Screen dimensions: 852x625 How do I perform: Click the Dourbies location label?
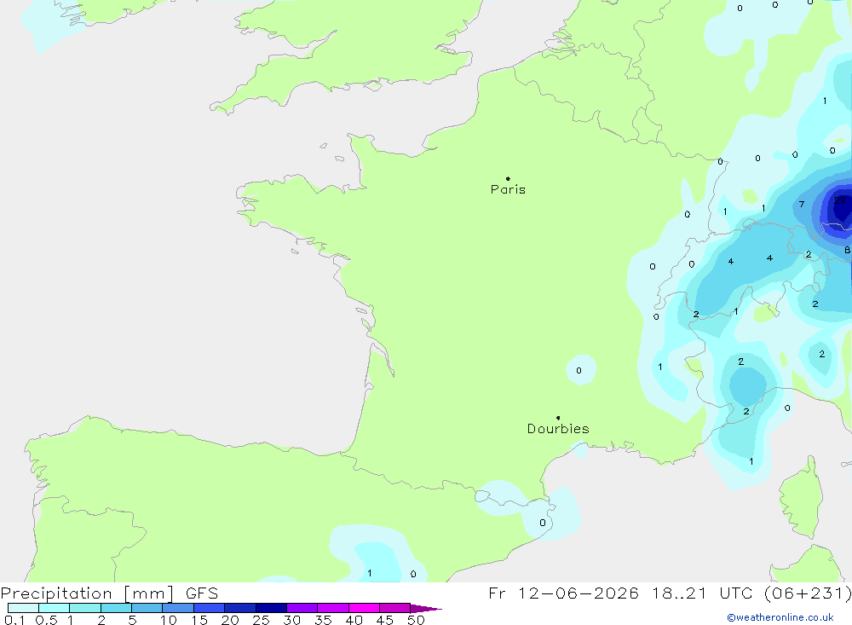(558, 429)
